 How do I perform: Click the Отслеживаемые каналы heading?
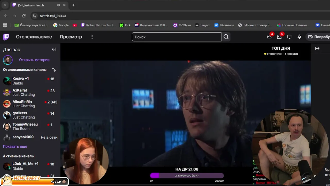coord(25,70)
